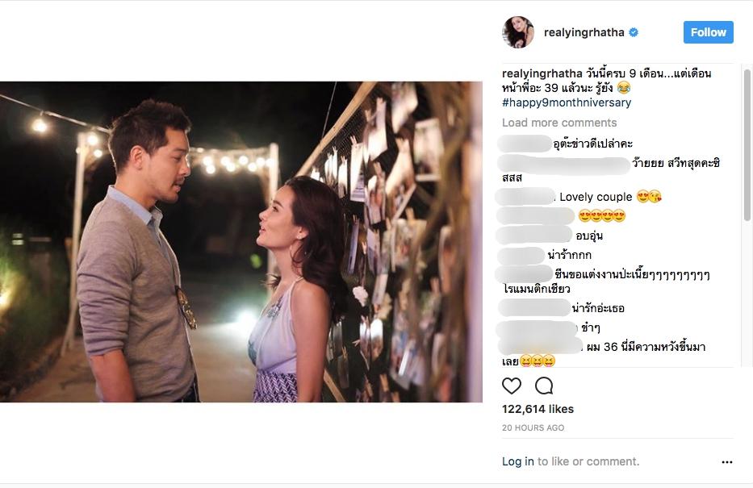Screen dimensions: 753x488
Task: Expand Load more comments
Action: point(559,123)
